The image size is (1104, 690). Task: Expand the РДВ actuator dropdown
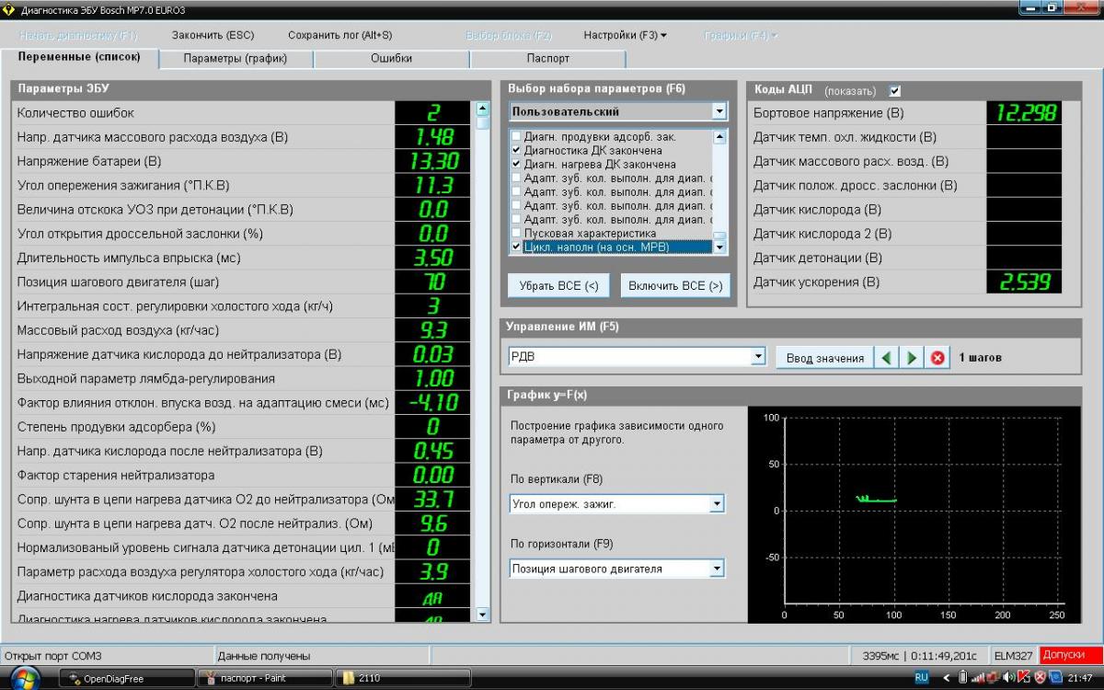click(758, 357)
